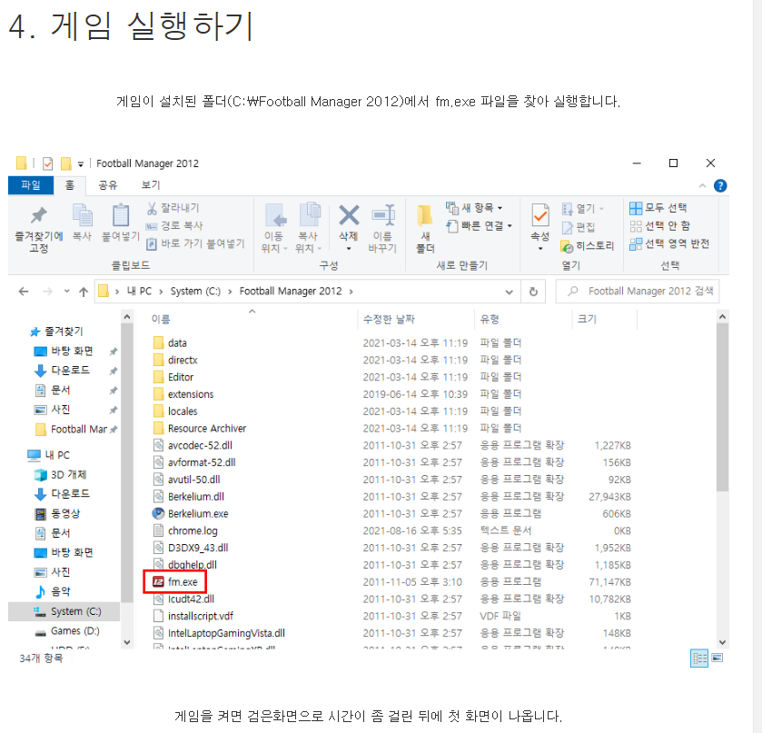Open Football Mar pinned folder in sidebar
Screen dimensions: 762x733
pyautogui.click(x=79, y=430)
